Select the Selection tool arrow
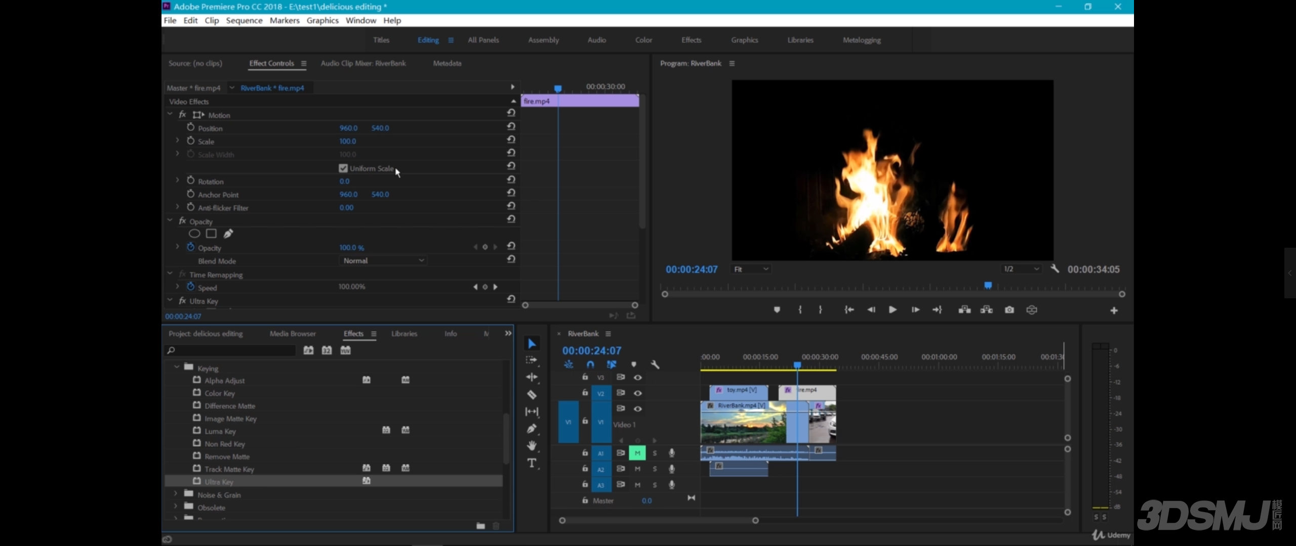The width and height of the screenshot is (1296, 546). click(532, 344)
